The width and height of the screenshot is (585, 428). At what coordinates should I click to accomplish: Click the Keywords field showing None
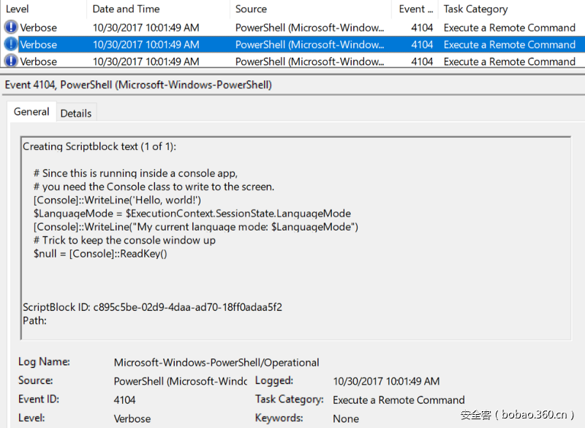[x=346, y=419]
